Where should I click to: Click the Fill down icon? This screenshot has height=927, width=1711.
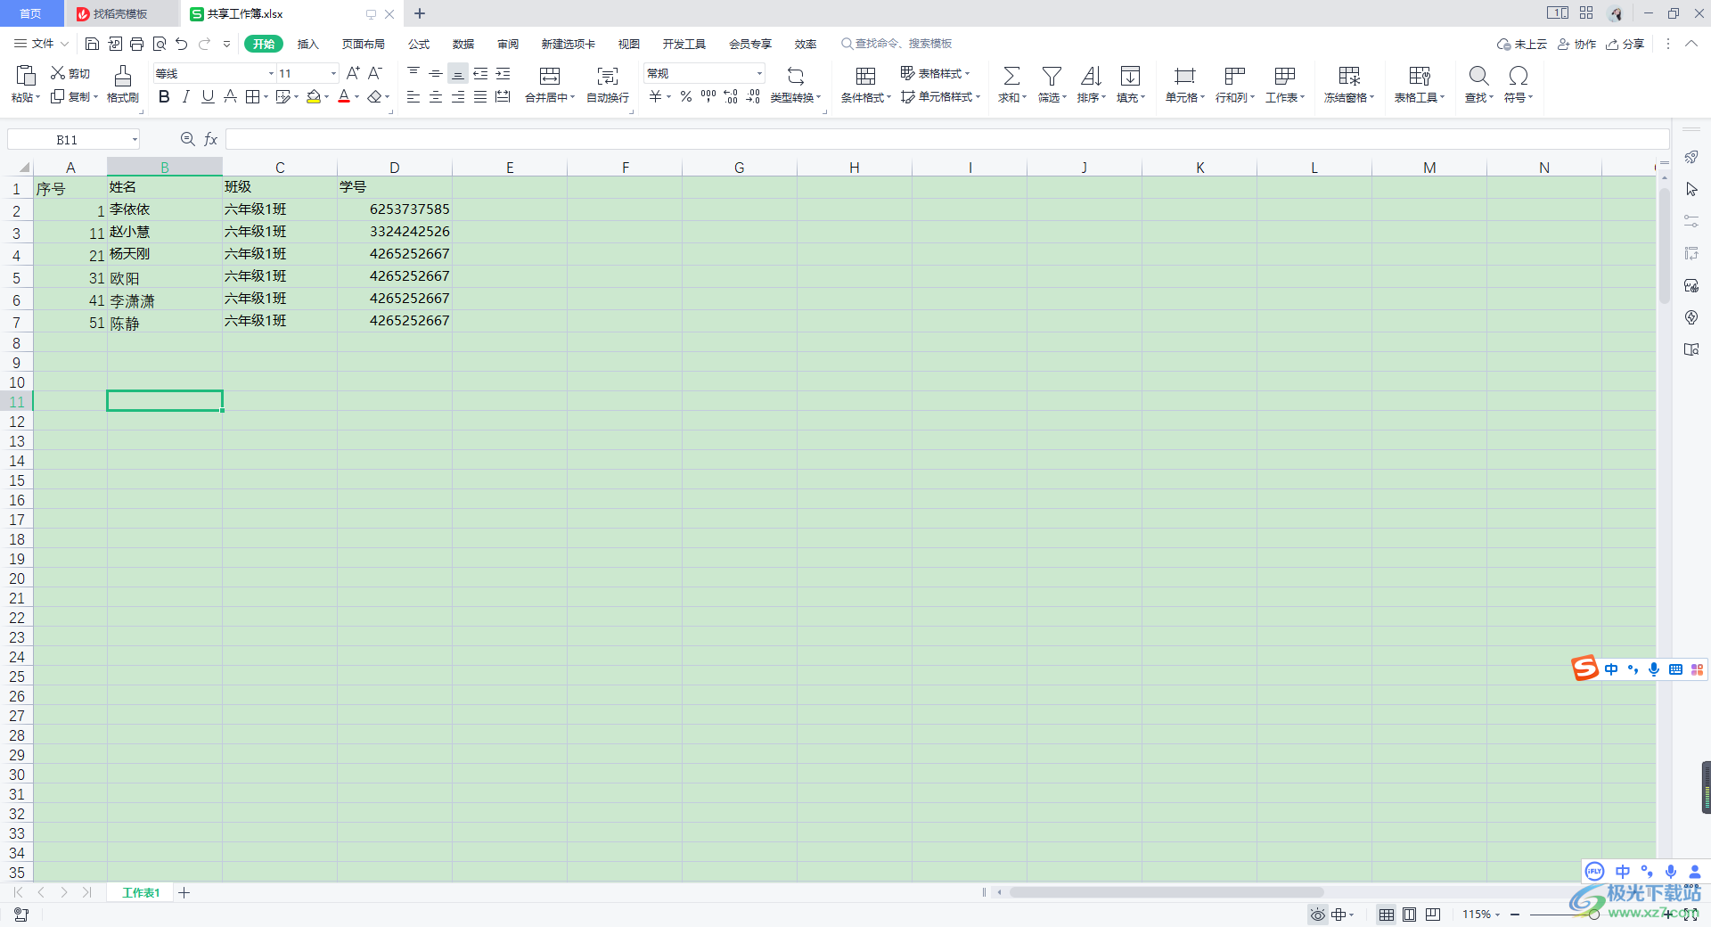pyautogui.click(x=1130, y=76)
